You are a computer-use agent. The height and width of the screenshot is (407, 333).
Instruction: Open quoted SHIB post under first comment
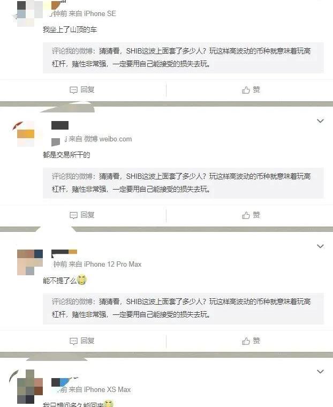coord(183,58)
